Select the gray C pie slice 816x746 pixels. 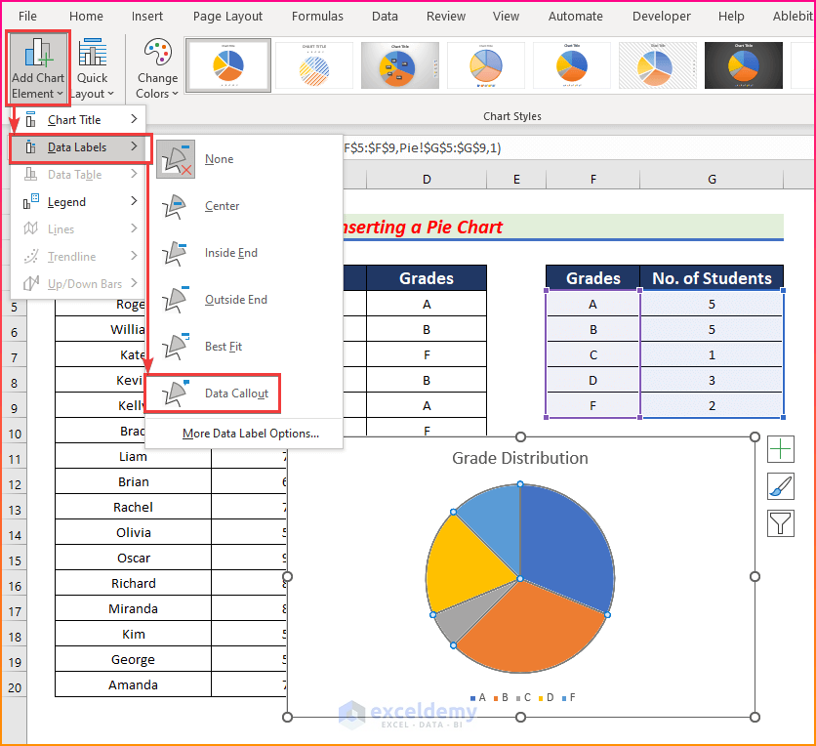tap(465, 614)
